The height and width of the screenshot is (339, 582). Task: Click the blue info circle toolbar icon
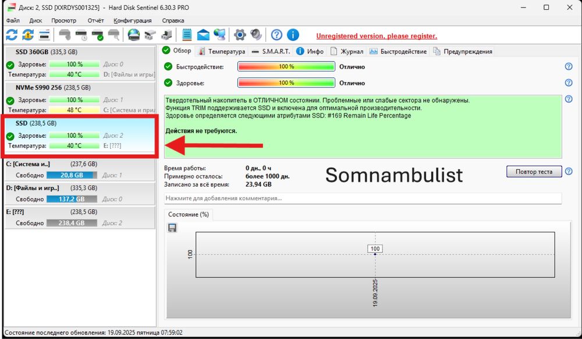[293, 35]
